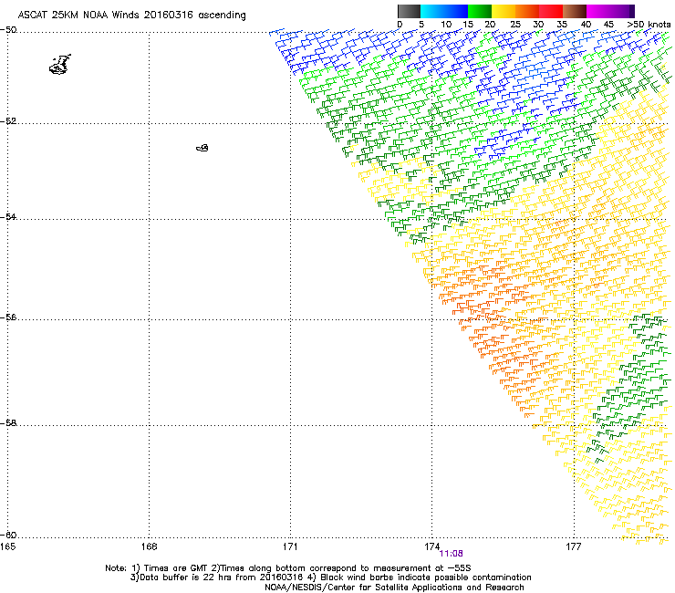The image size is (675, 593).
Task: Click the brown 35-40 knots legend swatch
Action: (x=575, y=11)
